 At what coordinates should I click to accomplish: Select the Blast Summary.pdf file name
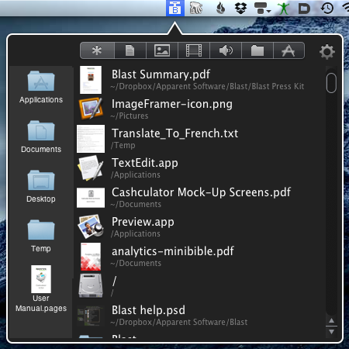click(x=161, y=74)
